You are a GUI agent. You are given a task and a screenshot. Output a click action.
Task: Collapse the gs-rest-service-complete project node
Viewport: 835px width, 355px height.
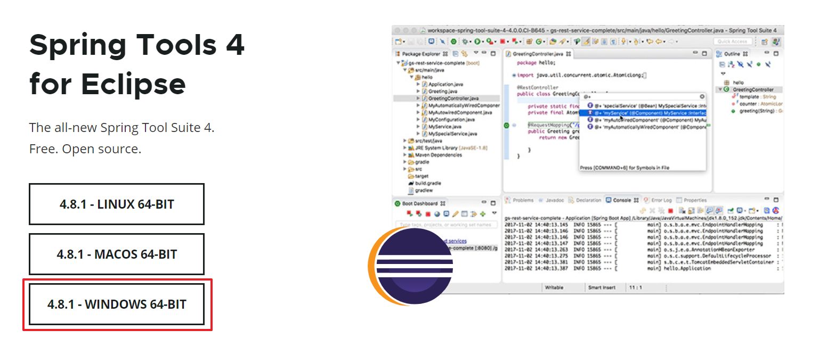[x=398, y=63]
